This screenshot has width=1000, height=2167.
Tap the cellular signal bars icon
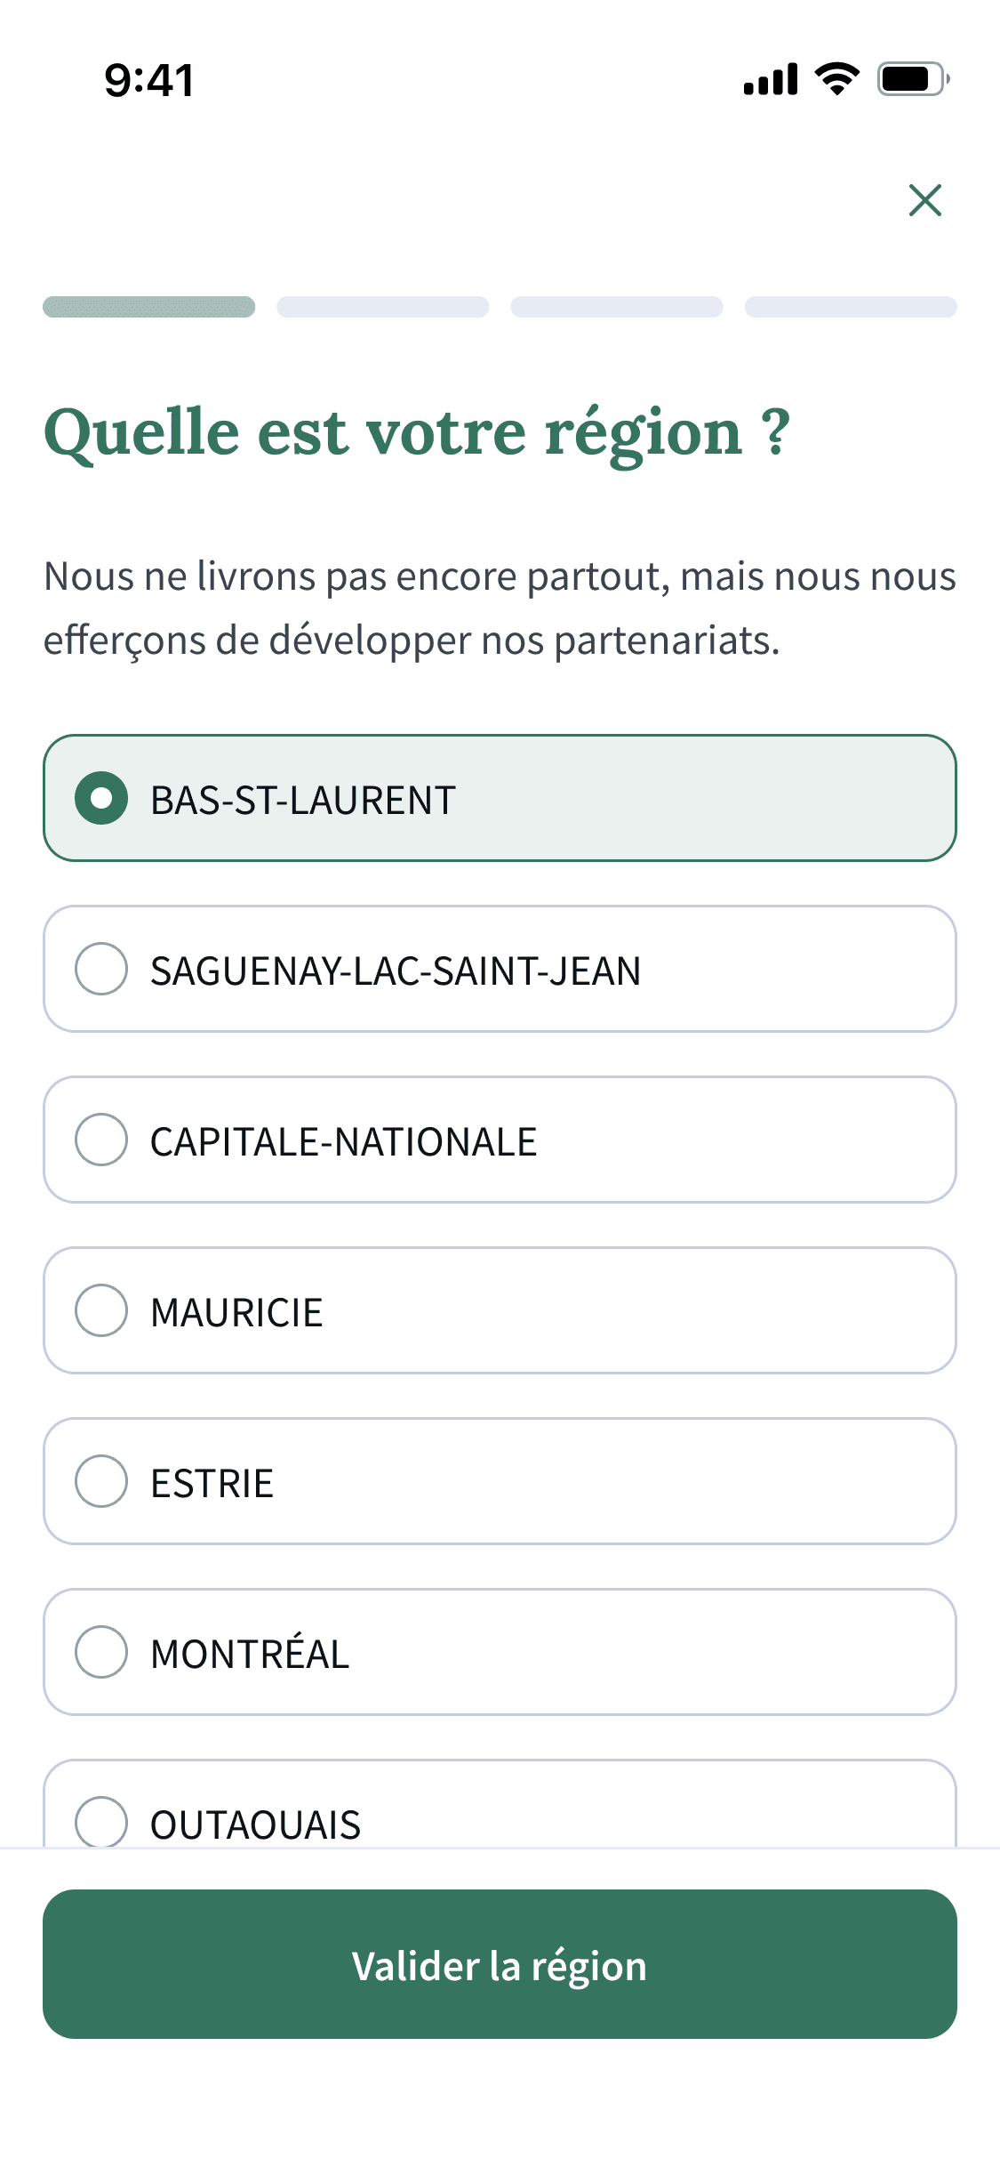pos(771,79)
